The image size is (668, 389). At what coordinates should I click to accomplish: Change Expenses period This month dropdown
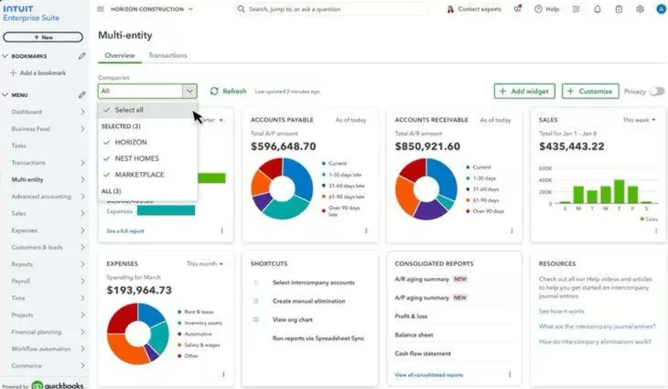205,263
